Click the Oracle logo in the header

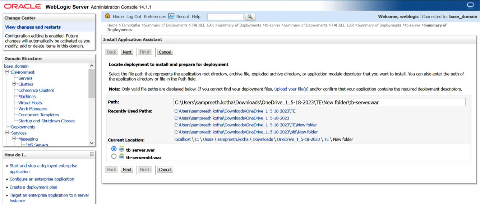coord(23,6)
